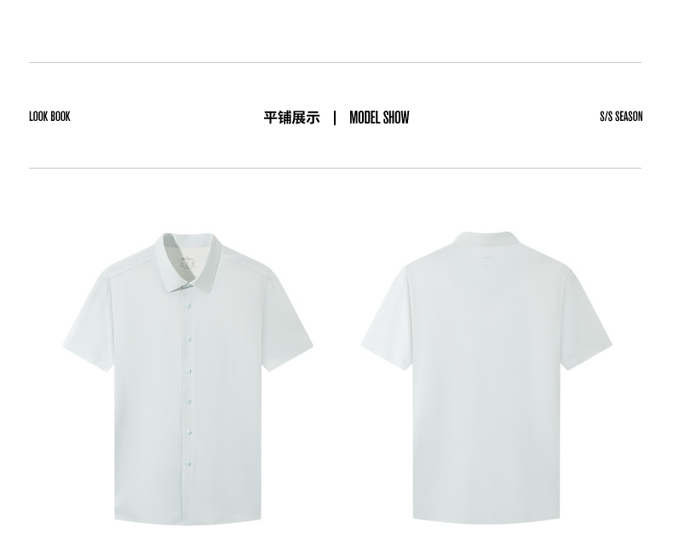Click the S/S SEASON label
This screenshot has width=673, height=545.
621,117
